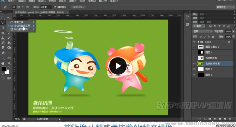
Task: Toggle the anti-alias (消除锯齿) checkbox
Action: coord(55,7)
